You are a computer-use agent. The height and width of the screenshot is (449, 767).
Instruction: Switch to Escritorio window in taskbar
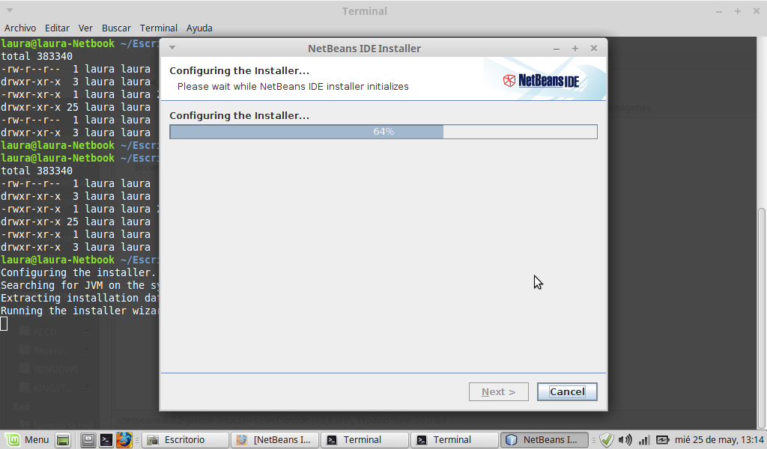tap(185, 440)
